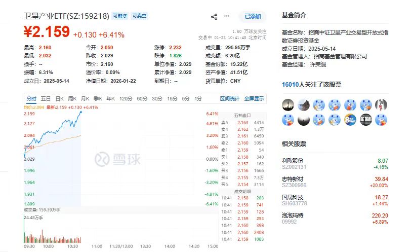This screenshot has height=252, width=412.
Task: Click the 可融资 tag
Action: [x=120, y=16]
